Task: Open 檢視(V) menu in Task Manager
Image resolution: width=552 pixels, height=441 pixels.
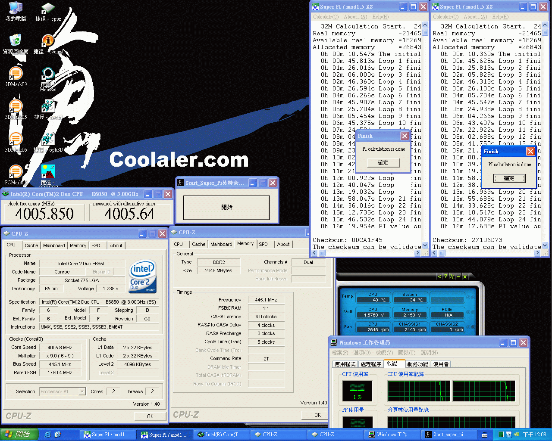Action: pos(384,353)
